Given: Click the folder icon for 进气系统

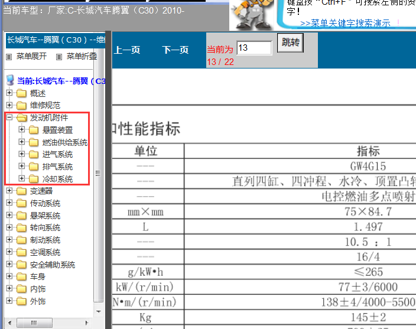Looking at the screenshot, I should coord(34,154).
